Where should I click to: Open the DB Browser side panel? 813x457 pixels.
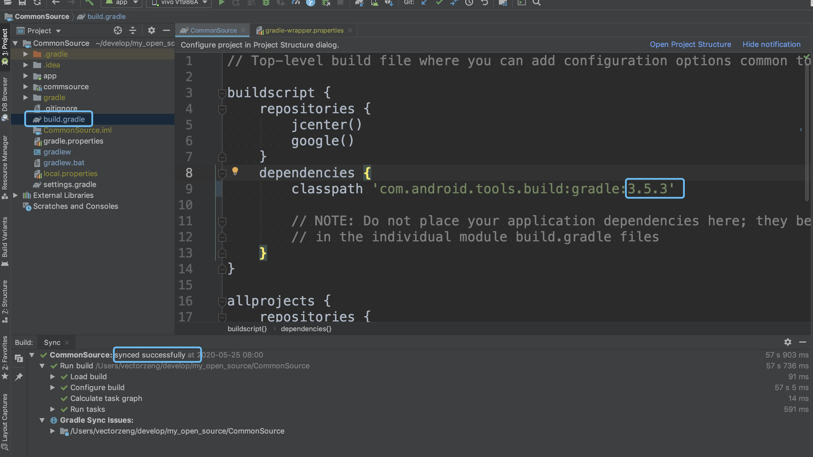(x=5, y=95)
